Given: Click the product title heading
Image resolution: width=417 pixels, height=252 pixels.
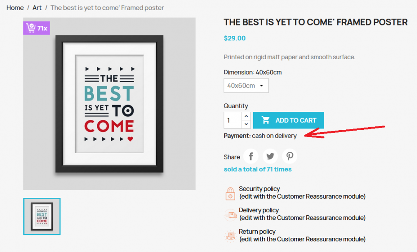Looking at the screenshot, I should tap(315, 22).
